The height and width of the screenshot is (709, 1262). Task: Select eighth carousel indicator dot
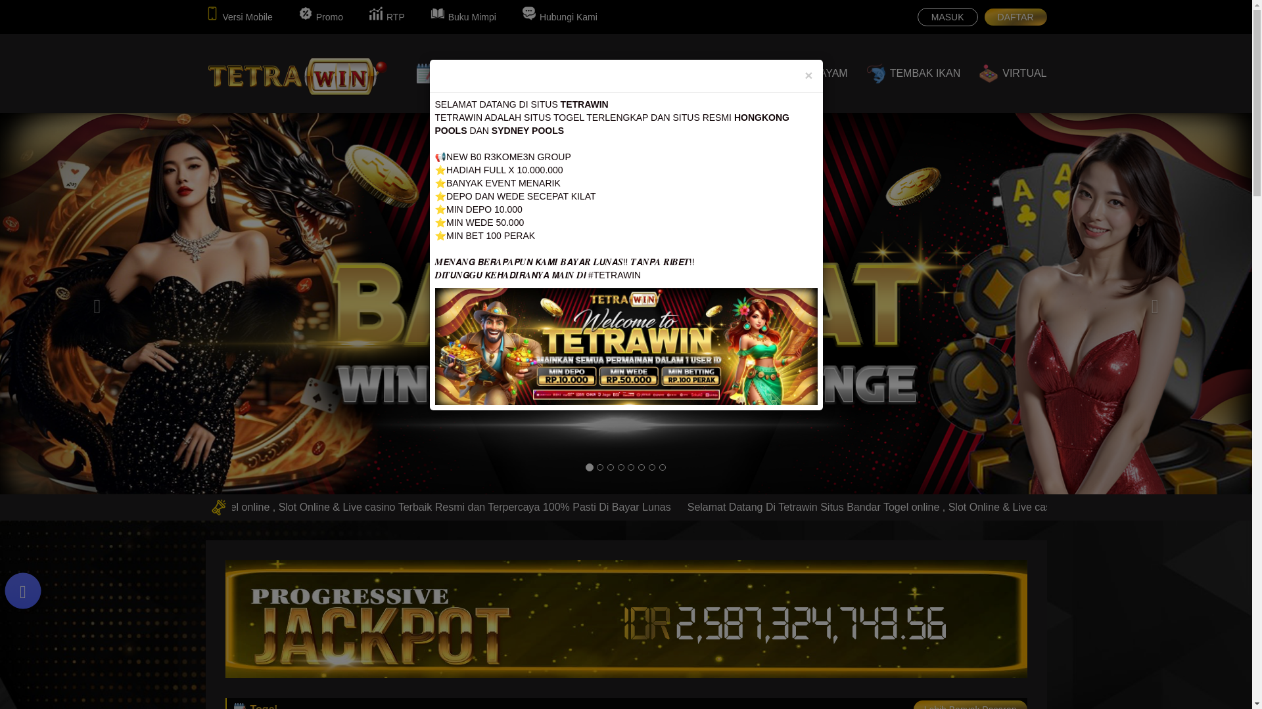tap(663, 467)
